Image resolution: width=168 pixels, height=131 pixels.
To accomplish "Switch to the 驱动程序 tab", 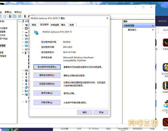I will pos(44,25).
